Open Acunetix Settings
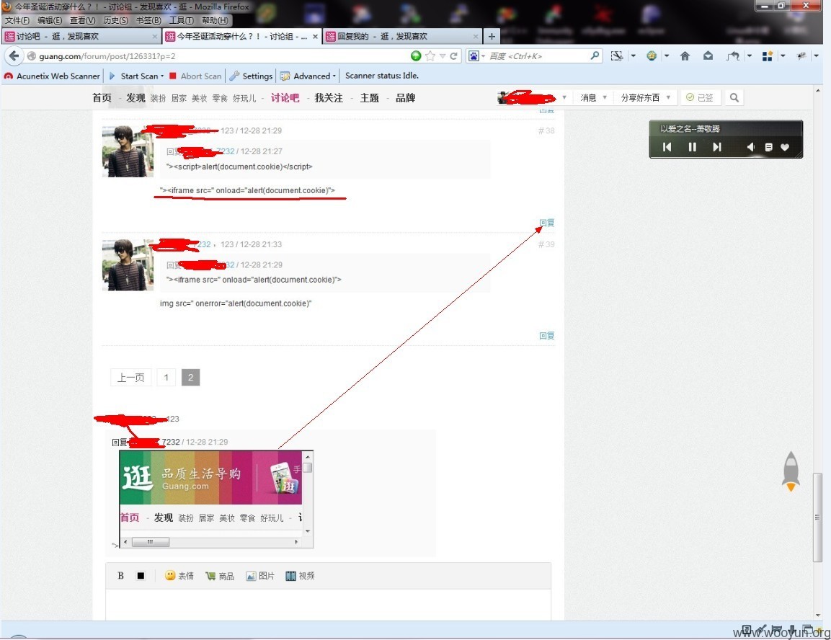The height and width of the screenshot is (640, 831). (252, 76)
